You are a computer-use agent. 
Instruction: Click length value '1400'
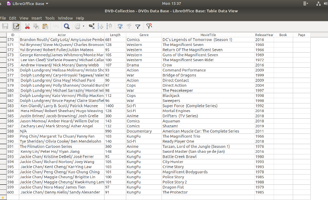point(115,106)
